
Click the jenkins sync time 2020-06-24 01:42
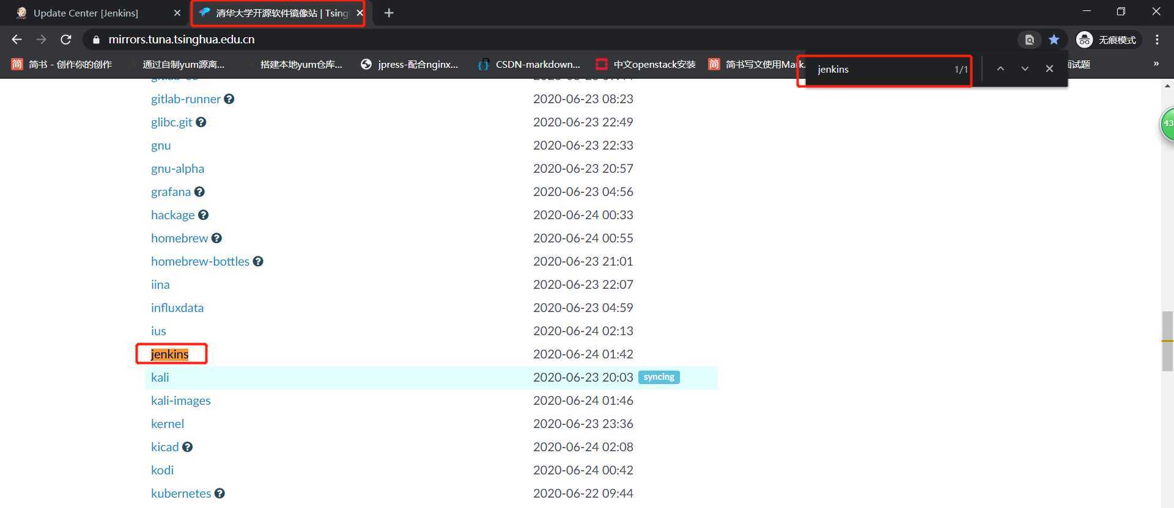coord(583,354)
